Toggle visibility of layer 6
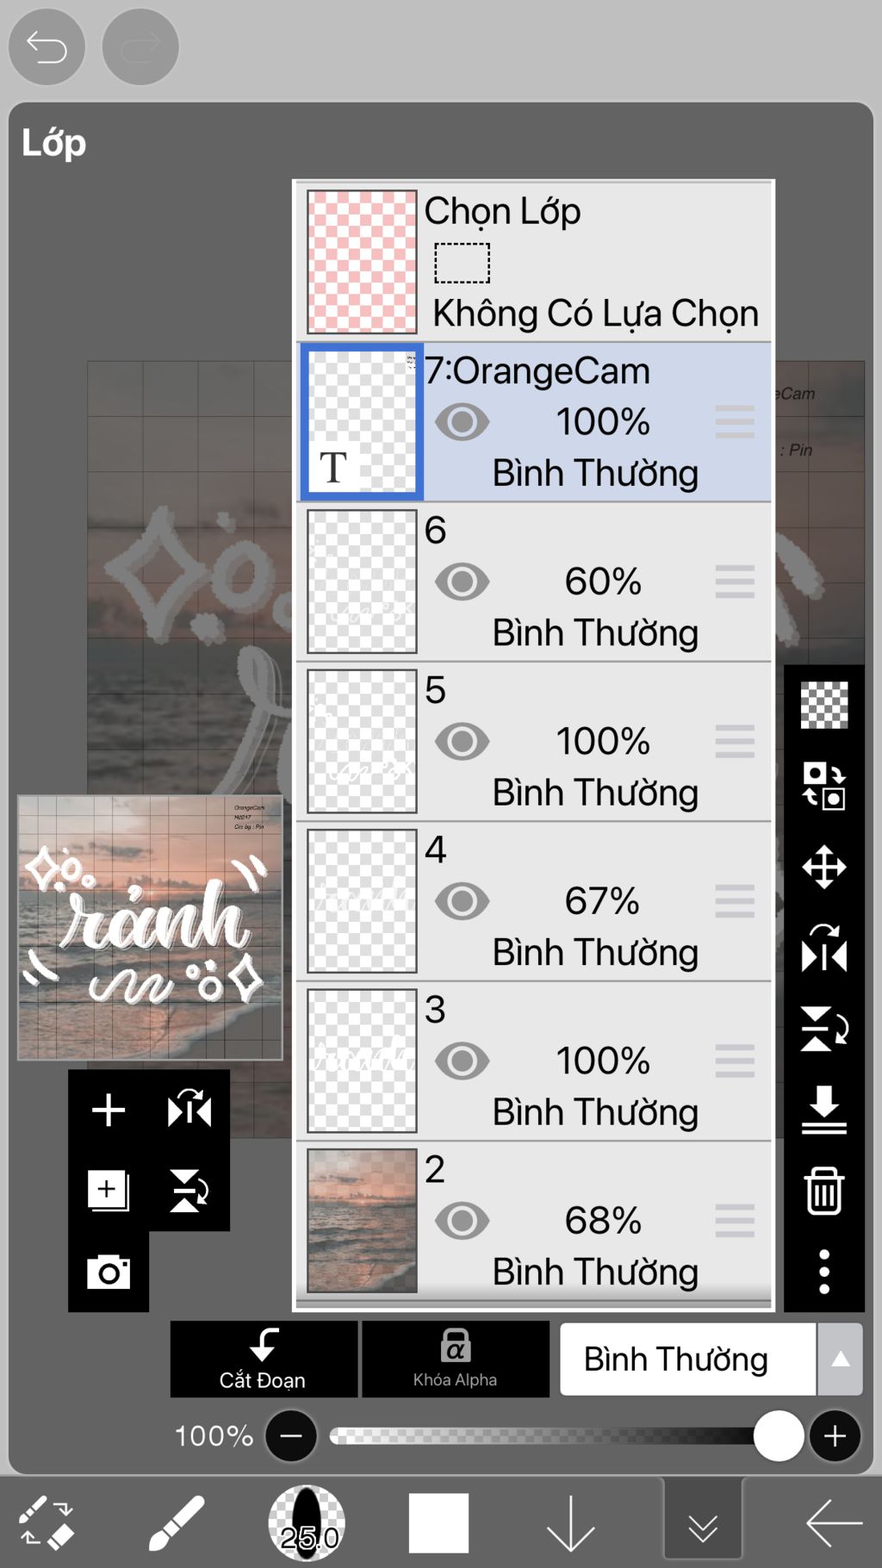Image resolution: width=882 pixels, height=1568 pixels. pyautogui.click(x=463, y=582)
